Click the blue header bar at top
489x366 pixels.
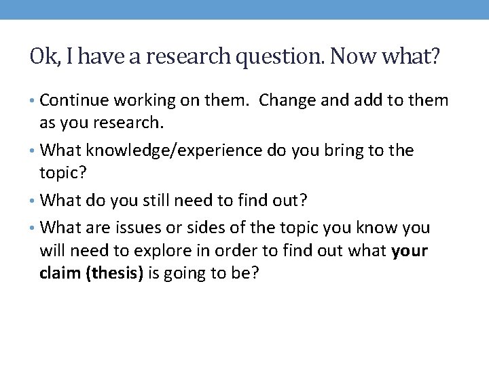(x=244, y=9)
